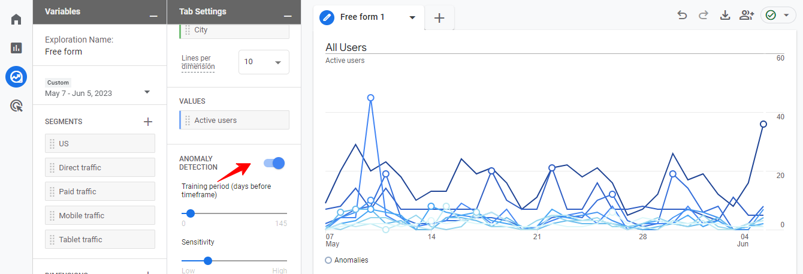Open the Reports icon in sidebar

point(16,48)
